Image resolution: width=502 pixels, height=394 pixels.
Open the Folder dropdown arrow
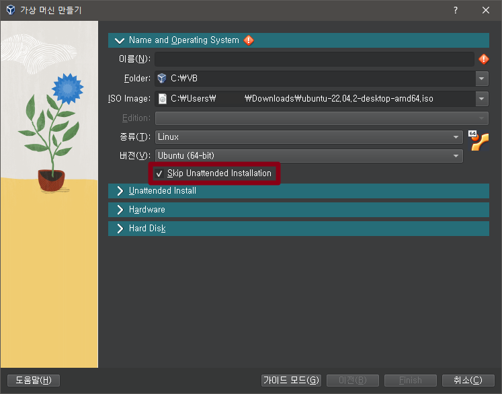pos(482,79)
